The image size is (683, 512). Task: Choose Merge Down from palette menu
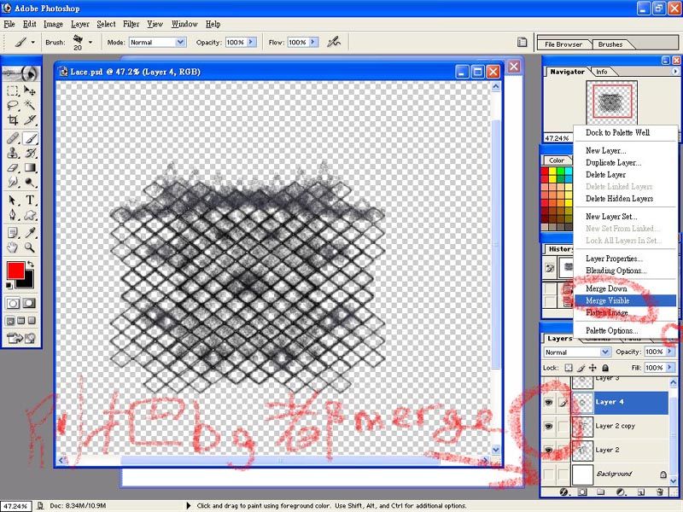pos(625,288)
